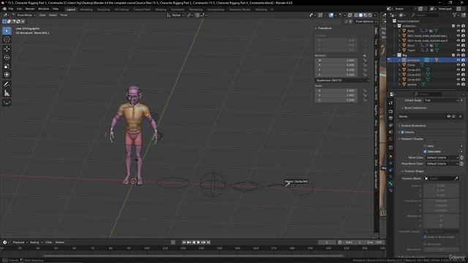The width and height of the screenshot is (468, 263).
Task: Collapse the Transform panel in sidebar
Action: click(323, 28)
